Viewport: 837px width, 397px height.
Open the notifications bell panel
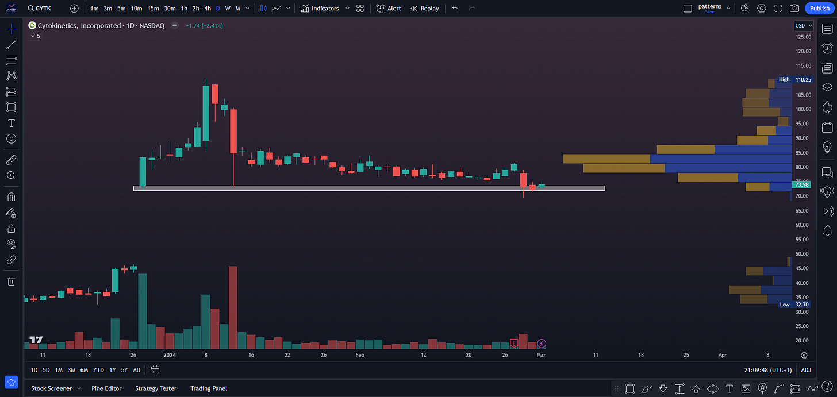click(x=827, y=230)
